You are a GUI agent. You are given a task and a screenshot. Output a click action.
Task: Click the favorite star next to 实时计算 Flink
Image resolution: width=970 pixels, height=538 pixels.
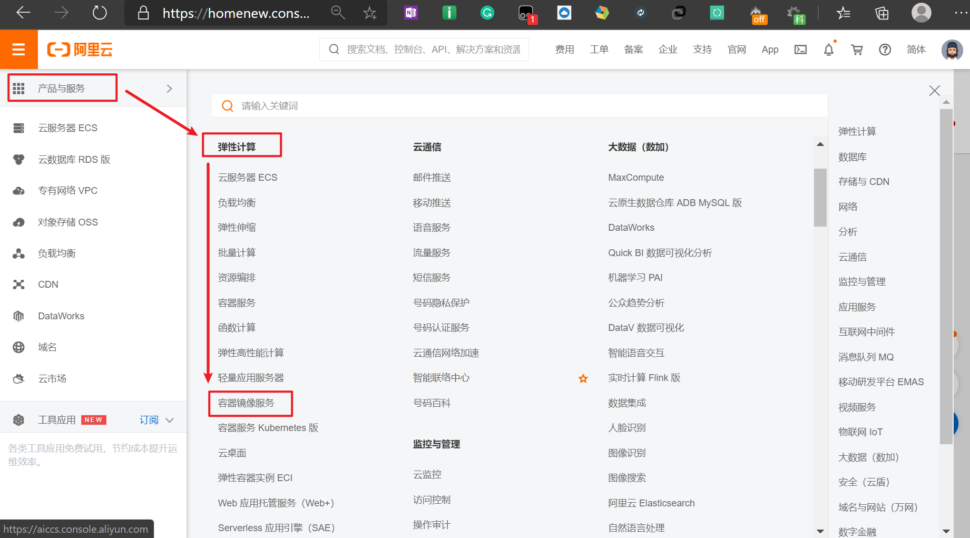pos(583,378)
